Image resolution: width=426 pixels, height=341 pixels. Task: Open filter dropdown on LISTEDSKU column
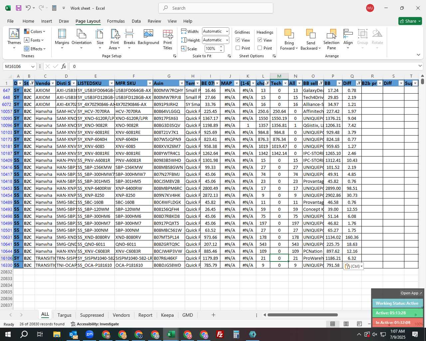coord(111,83)
